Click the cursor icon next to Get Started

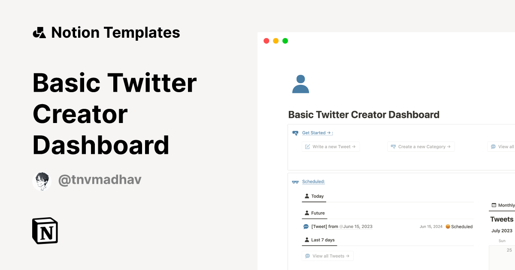tap(295, 132)
